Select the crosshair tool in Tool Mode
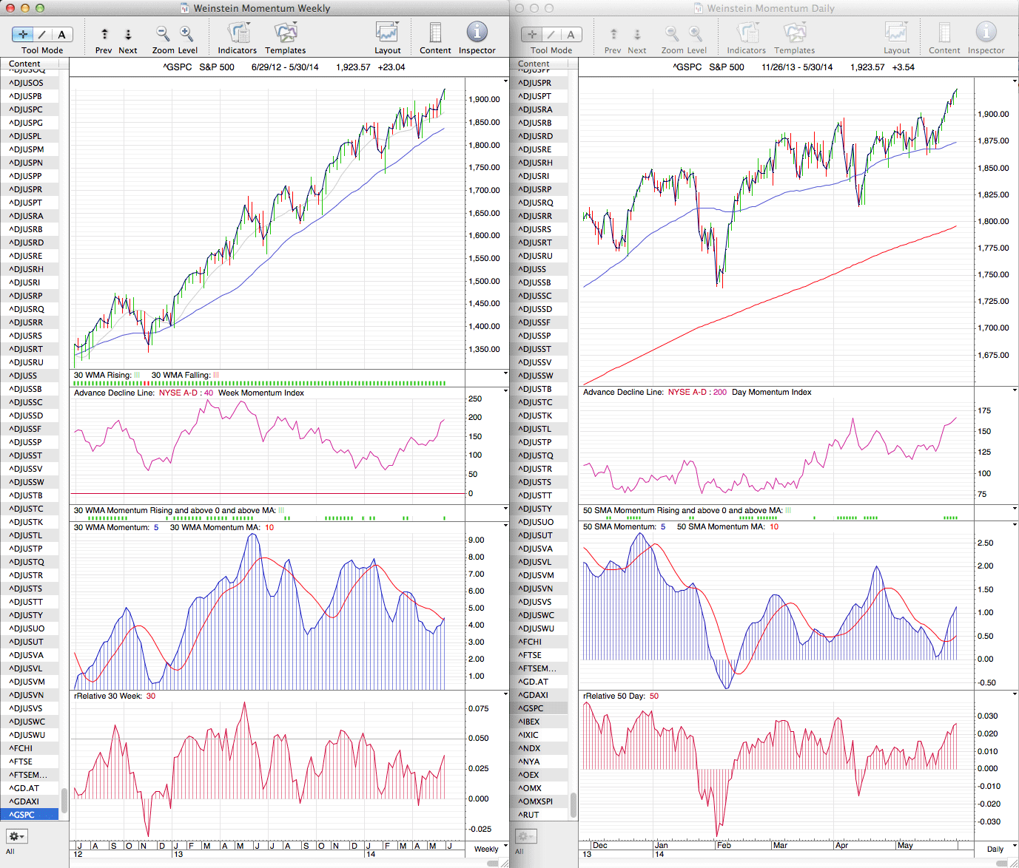1019x868 pixels. click(23, 35)
